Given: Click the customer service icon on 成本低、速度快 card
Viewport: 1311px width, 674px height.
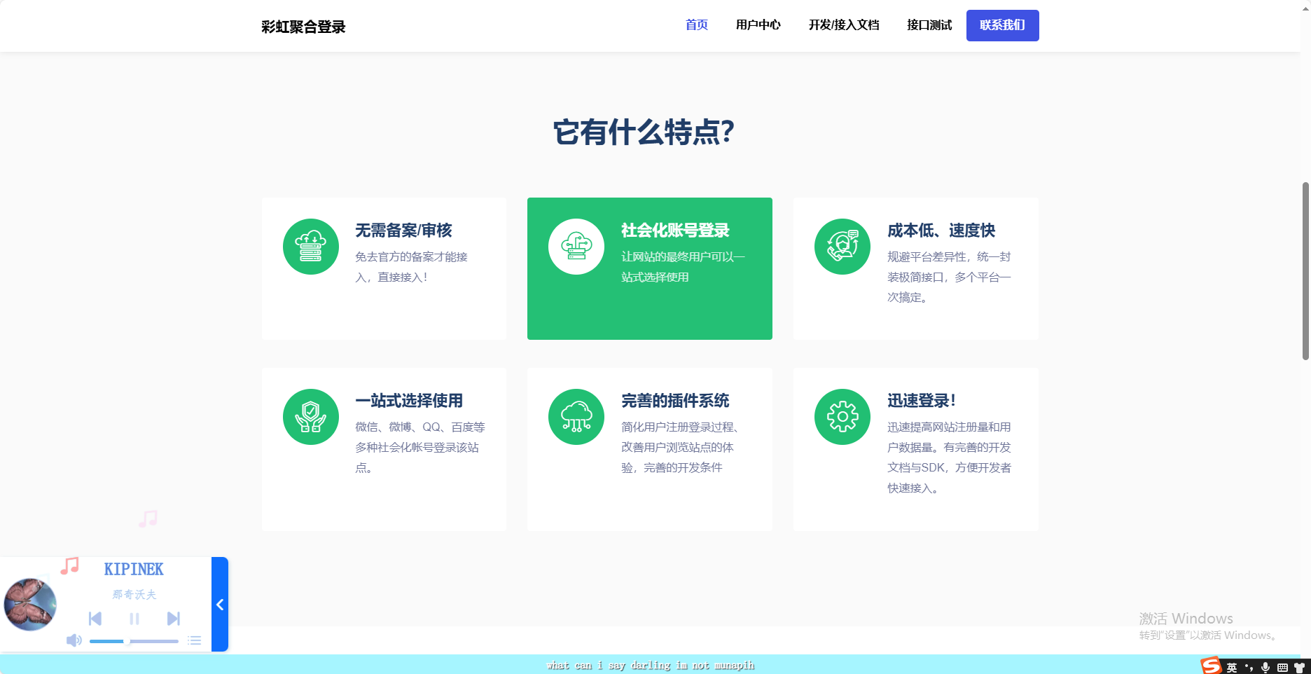Looking at the screenshot, I should [842, 246].
